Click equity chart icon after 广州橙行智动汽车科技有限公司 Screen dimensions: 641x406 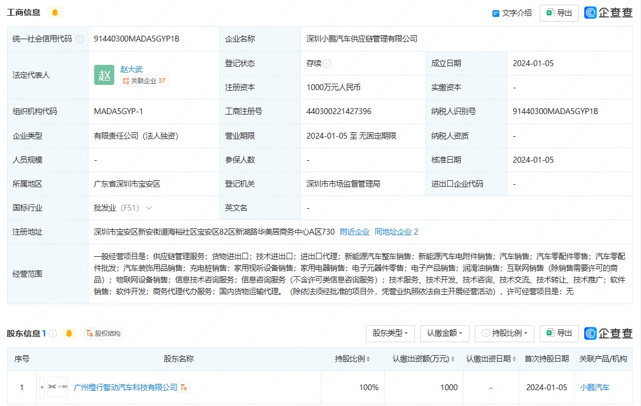184,387
